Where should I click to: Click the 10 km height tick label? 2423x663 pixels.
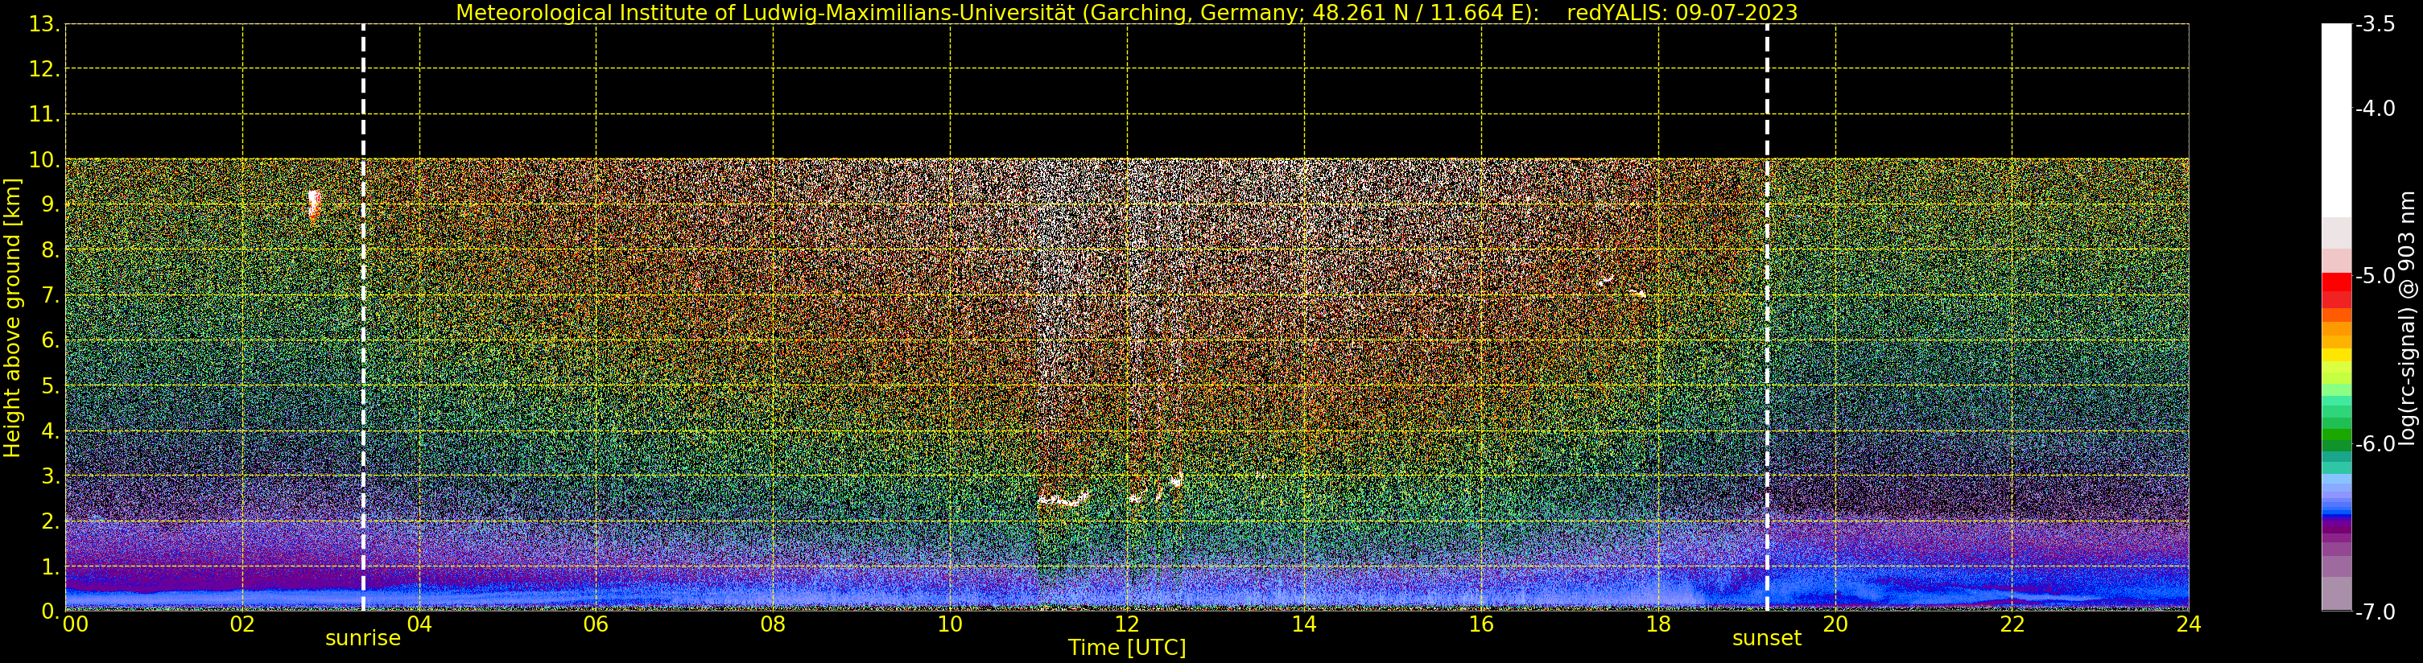click(x=43, y=160)
